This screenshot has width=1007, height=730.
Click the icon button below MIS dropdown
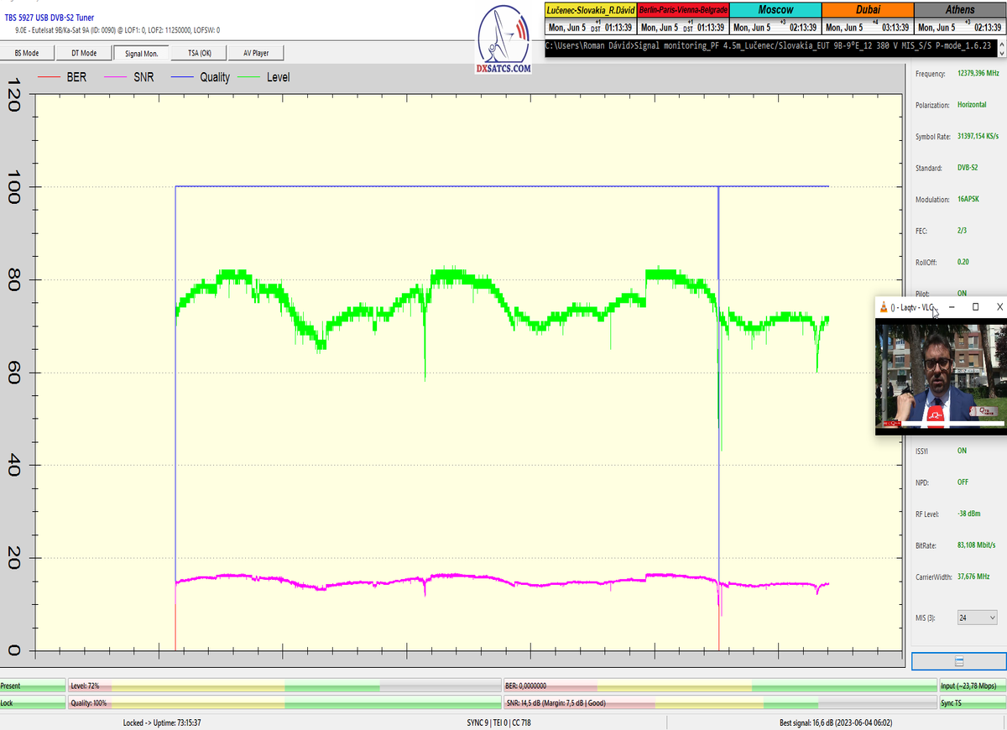958,661
